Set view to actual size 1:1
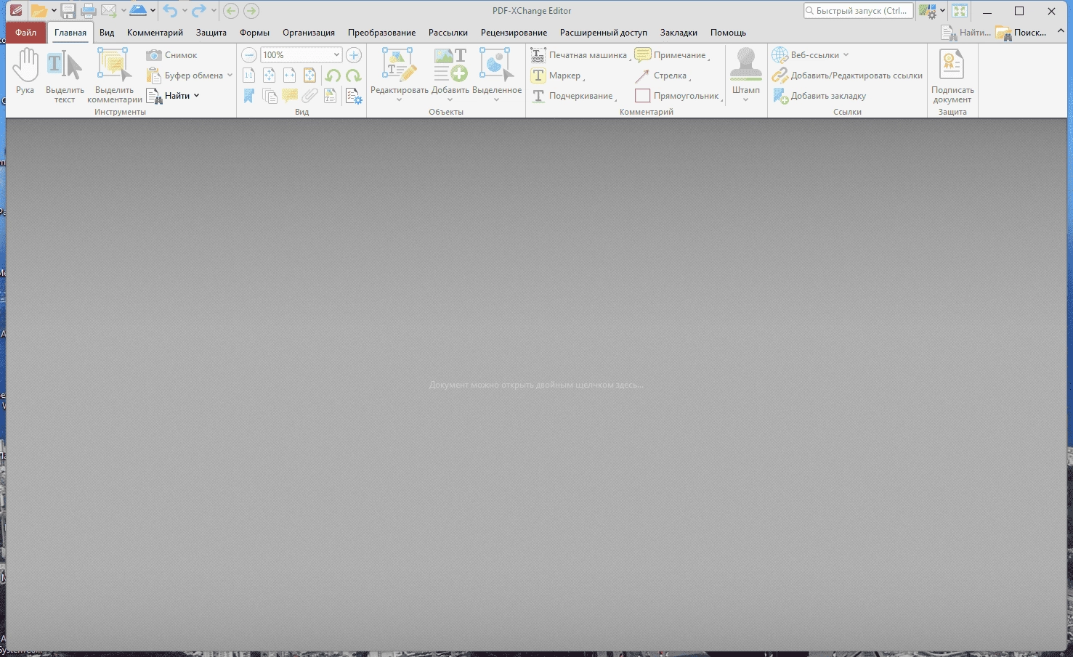 point(248,76)
